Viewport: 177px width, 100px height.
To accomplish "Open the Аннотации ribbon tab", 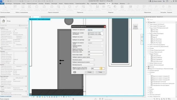I will [x=54, y=4].
